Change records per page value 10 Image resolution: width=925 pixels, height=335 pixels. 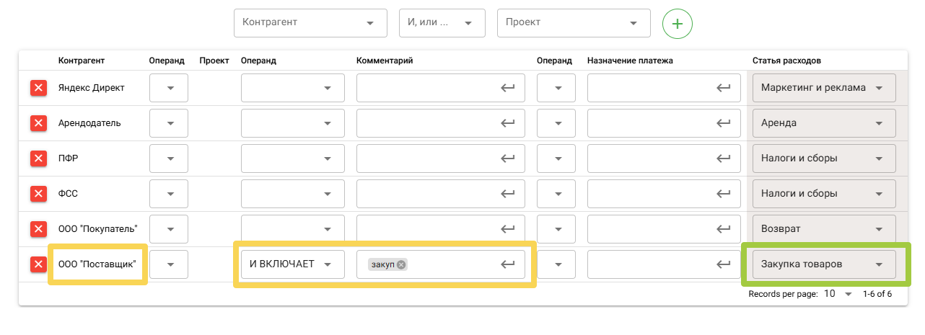pos(838,294)
